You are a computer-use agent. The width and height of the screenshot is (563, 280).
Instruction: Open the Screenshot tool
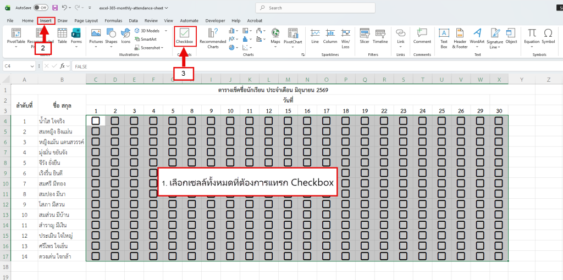[x=150, y=47]
